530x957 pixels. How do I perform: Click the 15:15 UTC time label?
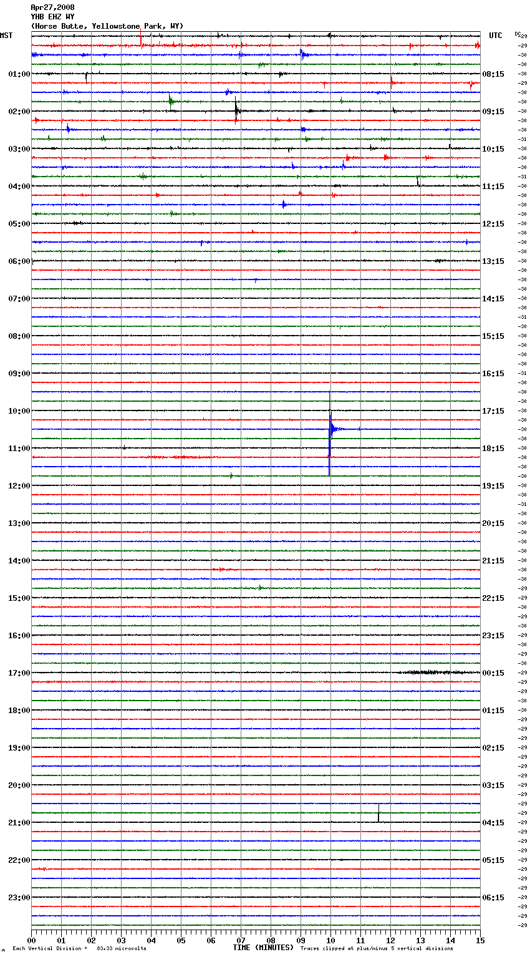click(x=493, y=336)
